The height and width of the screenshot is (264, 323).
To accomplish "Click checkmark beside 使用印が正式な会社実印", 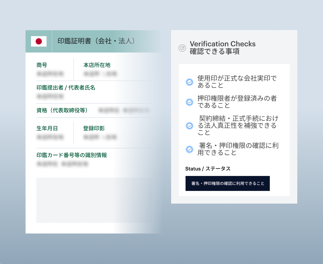I will [x=190, y=82].
